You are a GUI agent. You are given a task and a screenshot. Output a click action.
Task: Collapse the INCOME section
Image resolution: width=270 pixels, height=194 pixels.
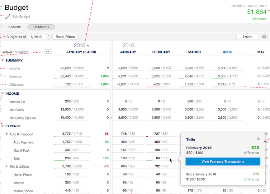(3, 94)
